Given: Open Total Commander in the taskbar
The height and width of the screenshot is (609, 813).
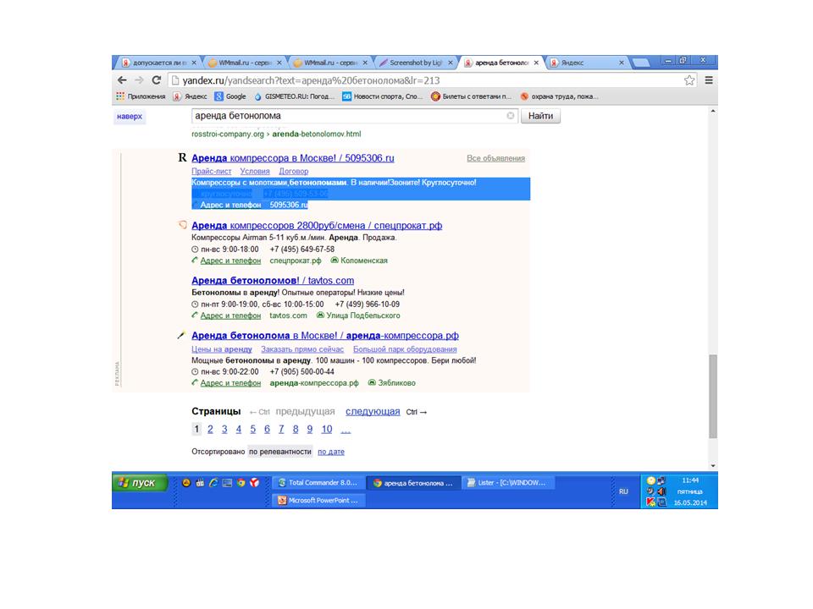Looking at the screenshot, I should click(318, 483).
